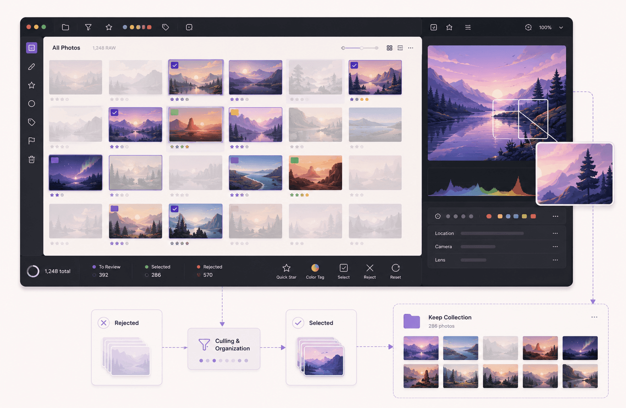This screenshot has height=408, width=626.
Task: Click the Quick Star icon
Action: pos(286,268)
